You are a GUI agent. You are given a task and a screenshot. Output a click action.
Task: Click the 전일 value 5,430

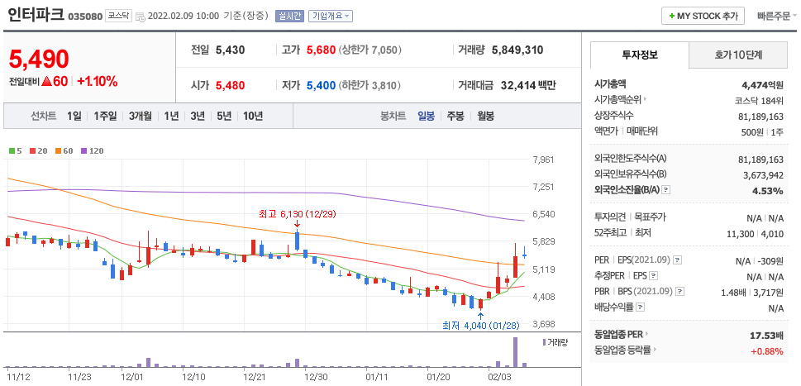230,50
